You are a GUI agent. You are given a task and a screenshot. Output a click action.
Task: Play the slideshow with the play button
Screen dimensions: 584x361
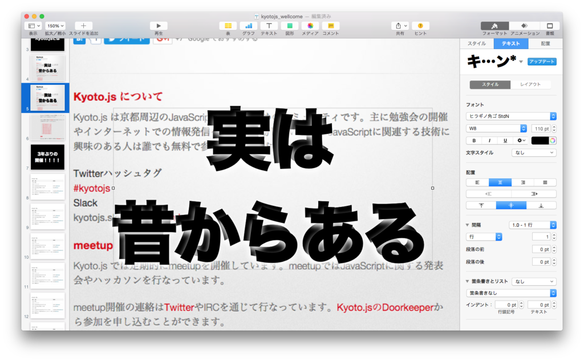159,26
